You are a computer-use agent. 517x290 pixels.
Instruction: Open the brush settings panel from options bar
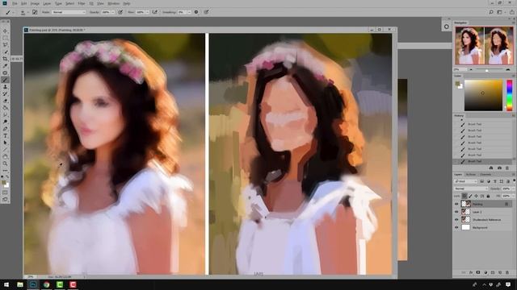[x=35, y=12]
